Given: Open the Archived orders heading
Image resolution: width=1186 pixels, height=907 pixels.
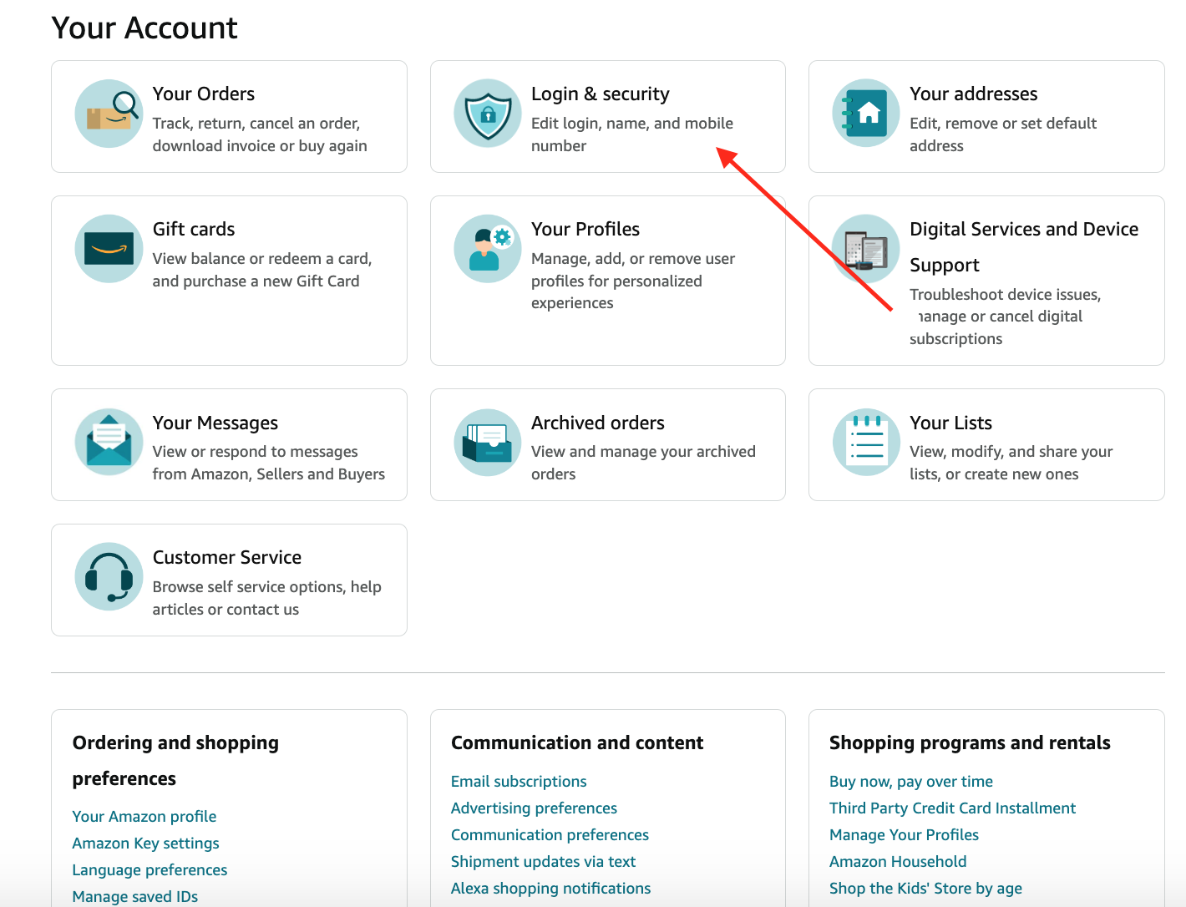Looking at the screenshot, I should (x=598, y=423).
